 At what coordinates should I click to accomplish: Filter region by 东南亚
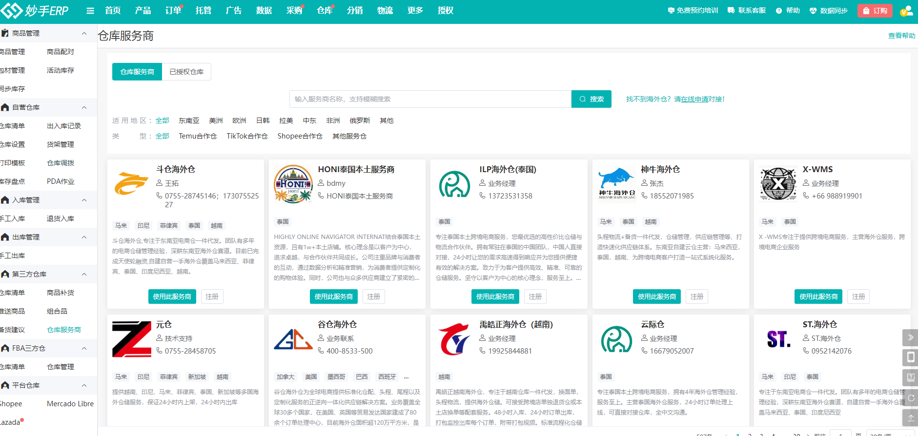tap(189, 120)
